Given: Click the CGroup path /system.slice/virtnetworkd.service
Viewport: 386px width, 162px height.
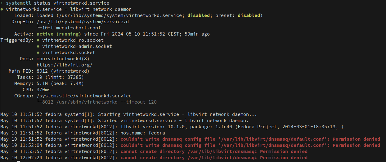Looking at the screenshot, I should tap(84, 96).
